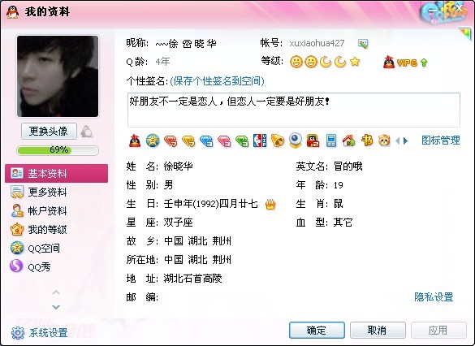Click the QQ Zone yellow star icon in icon row
The image size is (475, 346).
[x=153, y=141]
